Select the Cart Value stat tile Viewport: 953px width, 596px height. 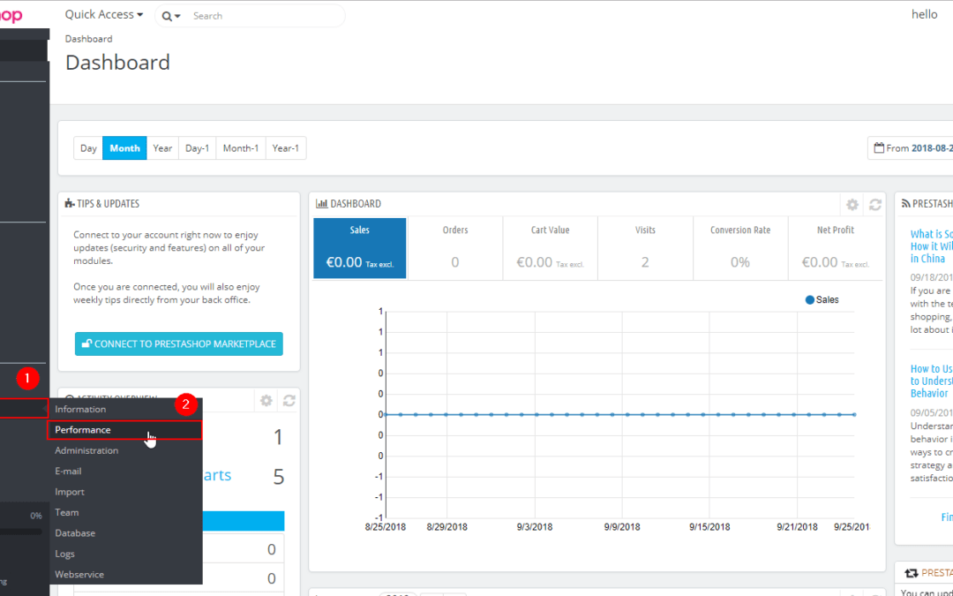pos(550,248)
